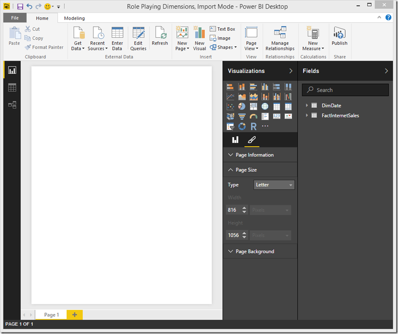Select the donut chart visualization
This screenshot has width=398, height=334.
pyautogui.click(x=242, y=126)
